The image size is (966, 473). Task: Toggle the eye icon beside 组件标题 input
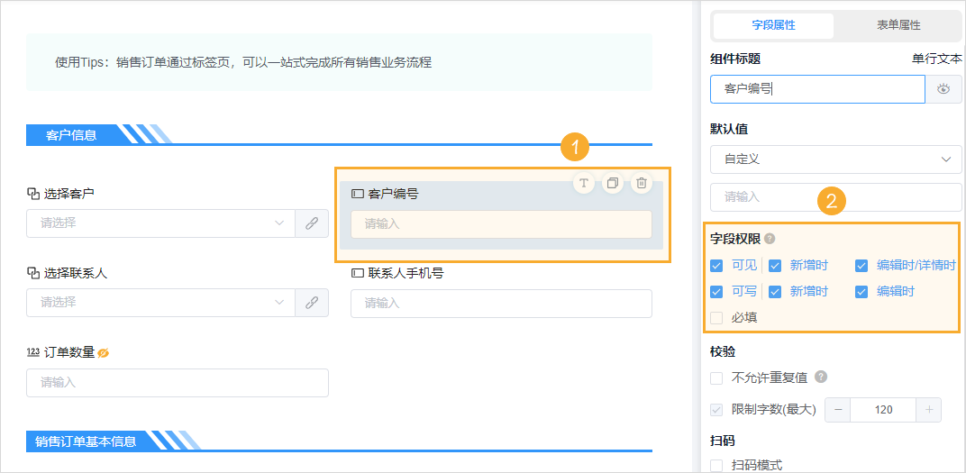(x=943, y=89)
